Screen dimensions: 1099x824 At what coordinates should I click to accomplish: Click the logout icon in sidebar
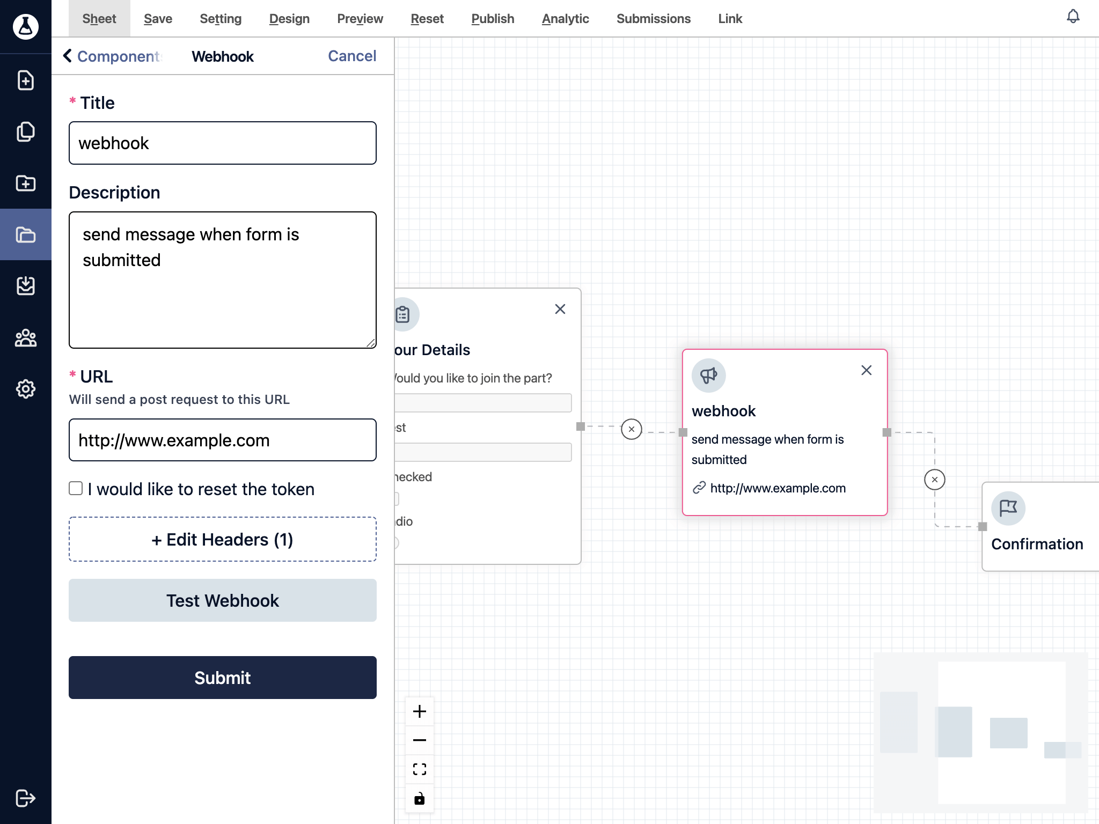(x=26, y=798)
